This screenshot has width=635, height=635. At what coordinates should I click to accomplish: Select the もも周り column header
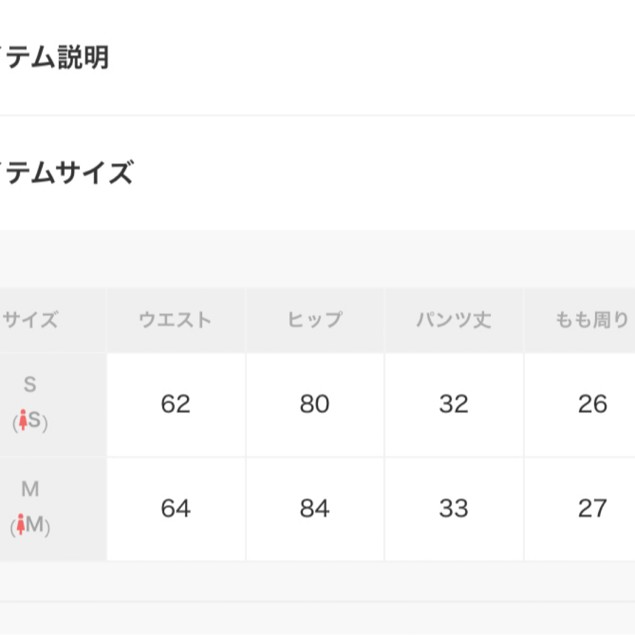pos(591,319)
